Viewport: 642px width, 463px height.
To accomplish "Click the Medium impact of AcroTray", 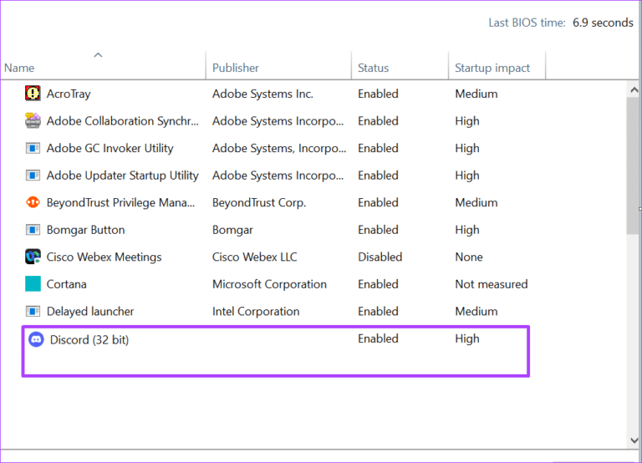I will tap(476, 94).
